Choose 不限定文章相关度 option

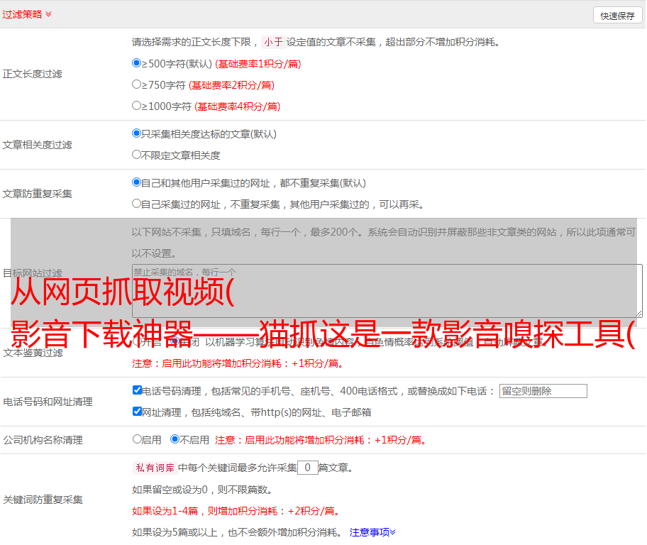[137, 155]
